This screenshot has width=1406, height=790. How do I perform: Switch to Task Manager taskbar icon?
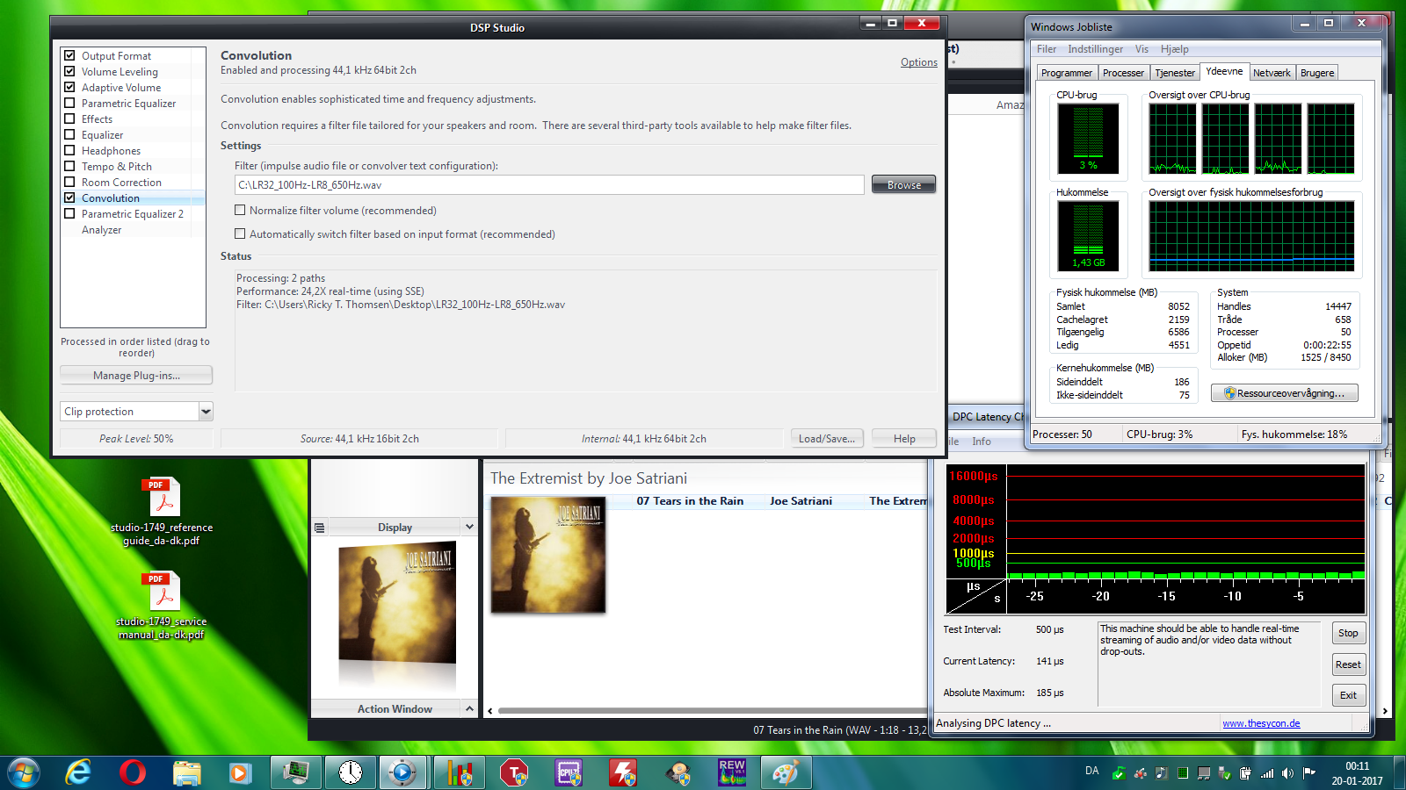[296, 772]
